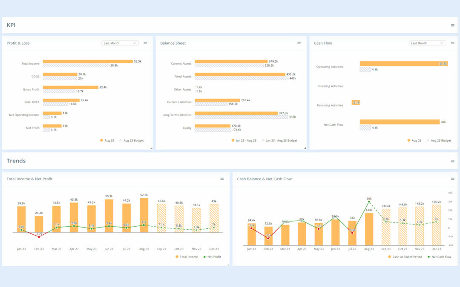Click the COGS row label

coord(35,77)
